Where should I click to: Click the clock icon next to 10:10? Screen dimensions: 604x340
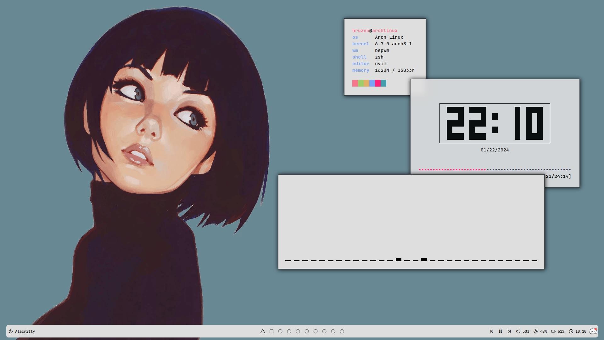[571, 331]
